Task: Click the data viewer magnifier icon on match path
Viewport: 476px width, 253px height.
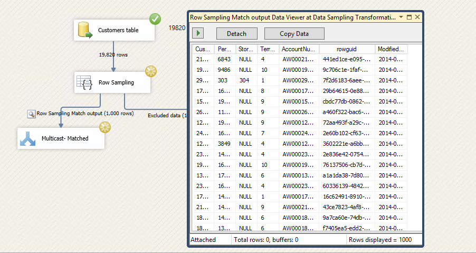Action: 31,114
